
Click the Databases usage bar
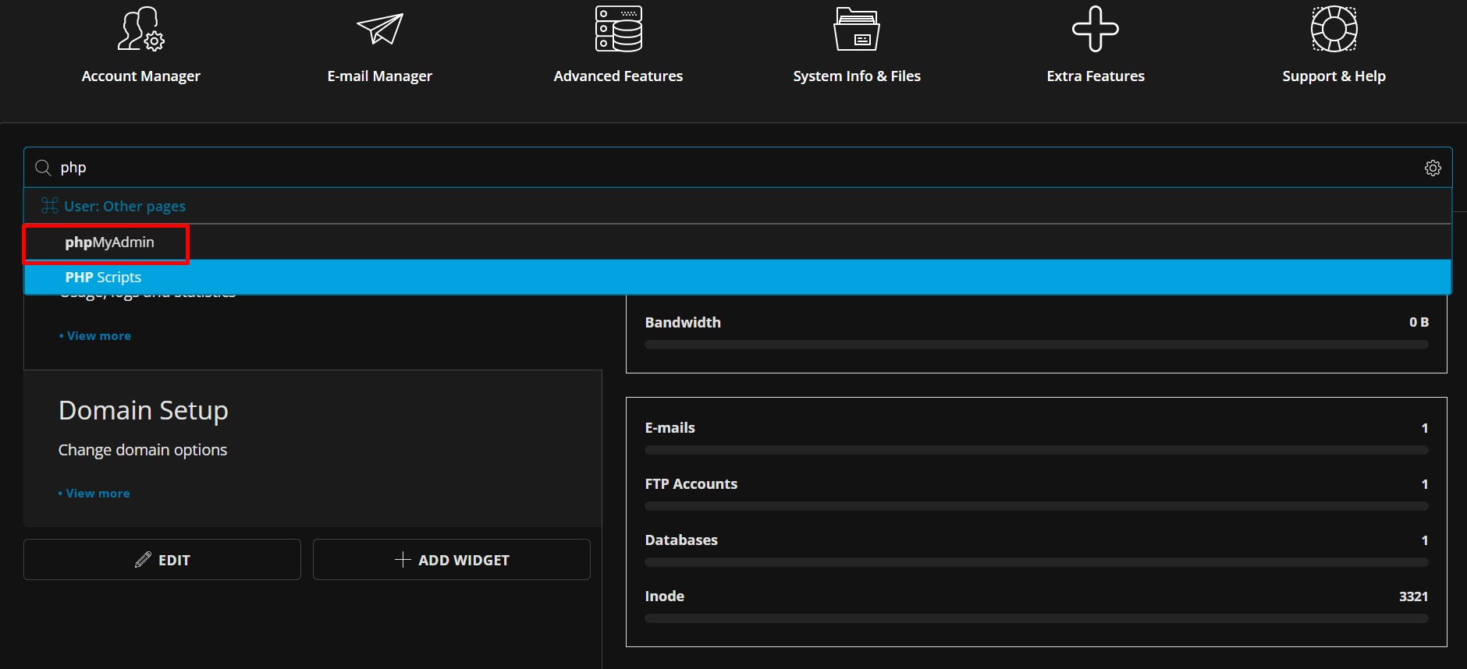[1036, 562]
